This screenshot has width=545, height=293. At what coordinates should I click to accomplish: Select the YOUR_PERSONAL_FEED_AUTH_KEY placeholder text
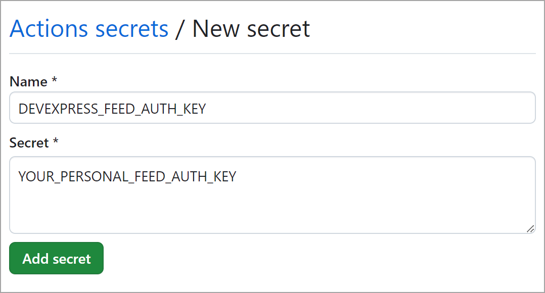pyautogui.click(x=127, y=176)
